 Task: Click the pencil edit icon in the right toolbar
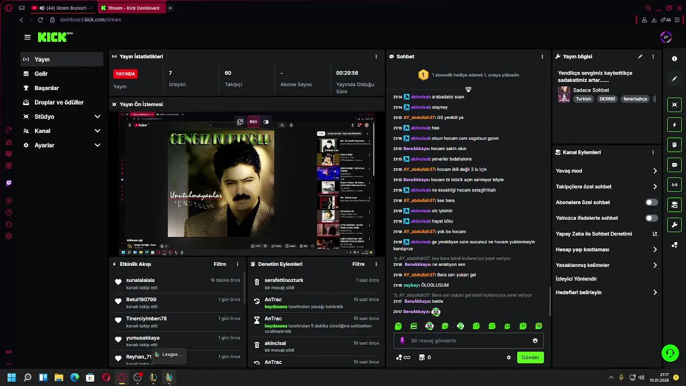coord(675,79)
